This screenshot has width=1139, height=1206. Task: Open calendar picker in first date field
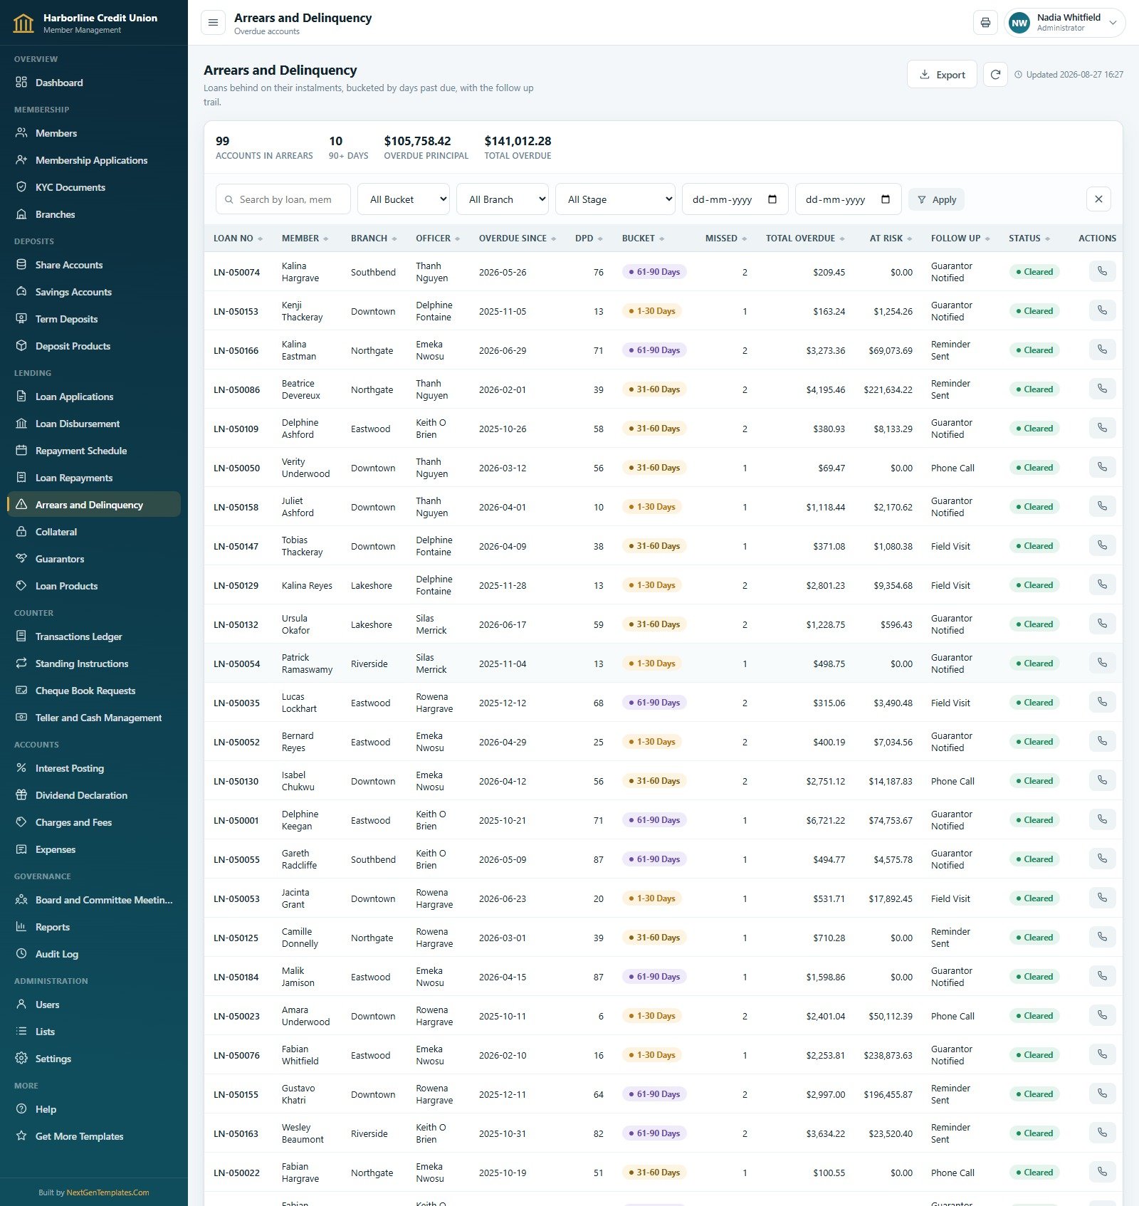(772, 199)
